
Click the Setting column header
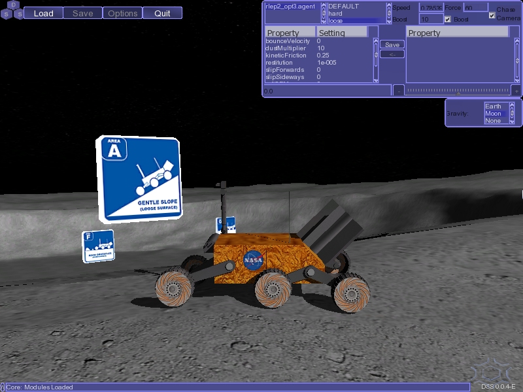[342, 33]
